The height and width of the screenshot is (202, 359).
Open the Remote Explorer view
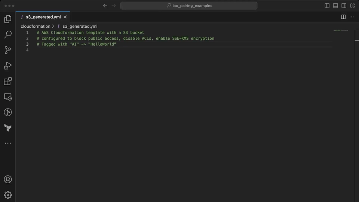pos(7,97)
